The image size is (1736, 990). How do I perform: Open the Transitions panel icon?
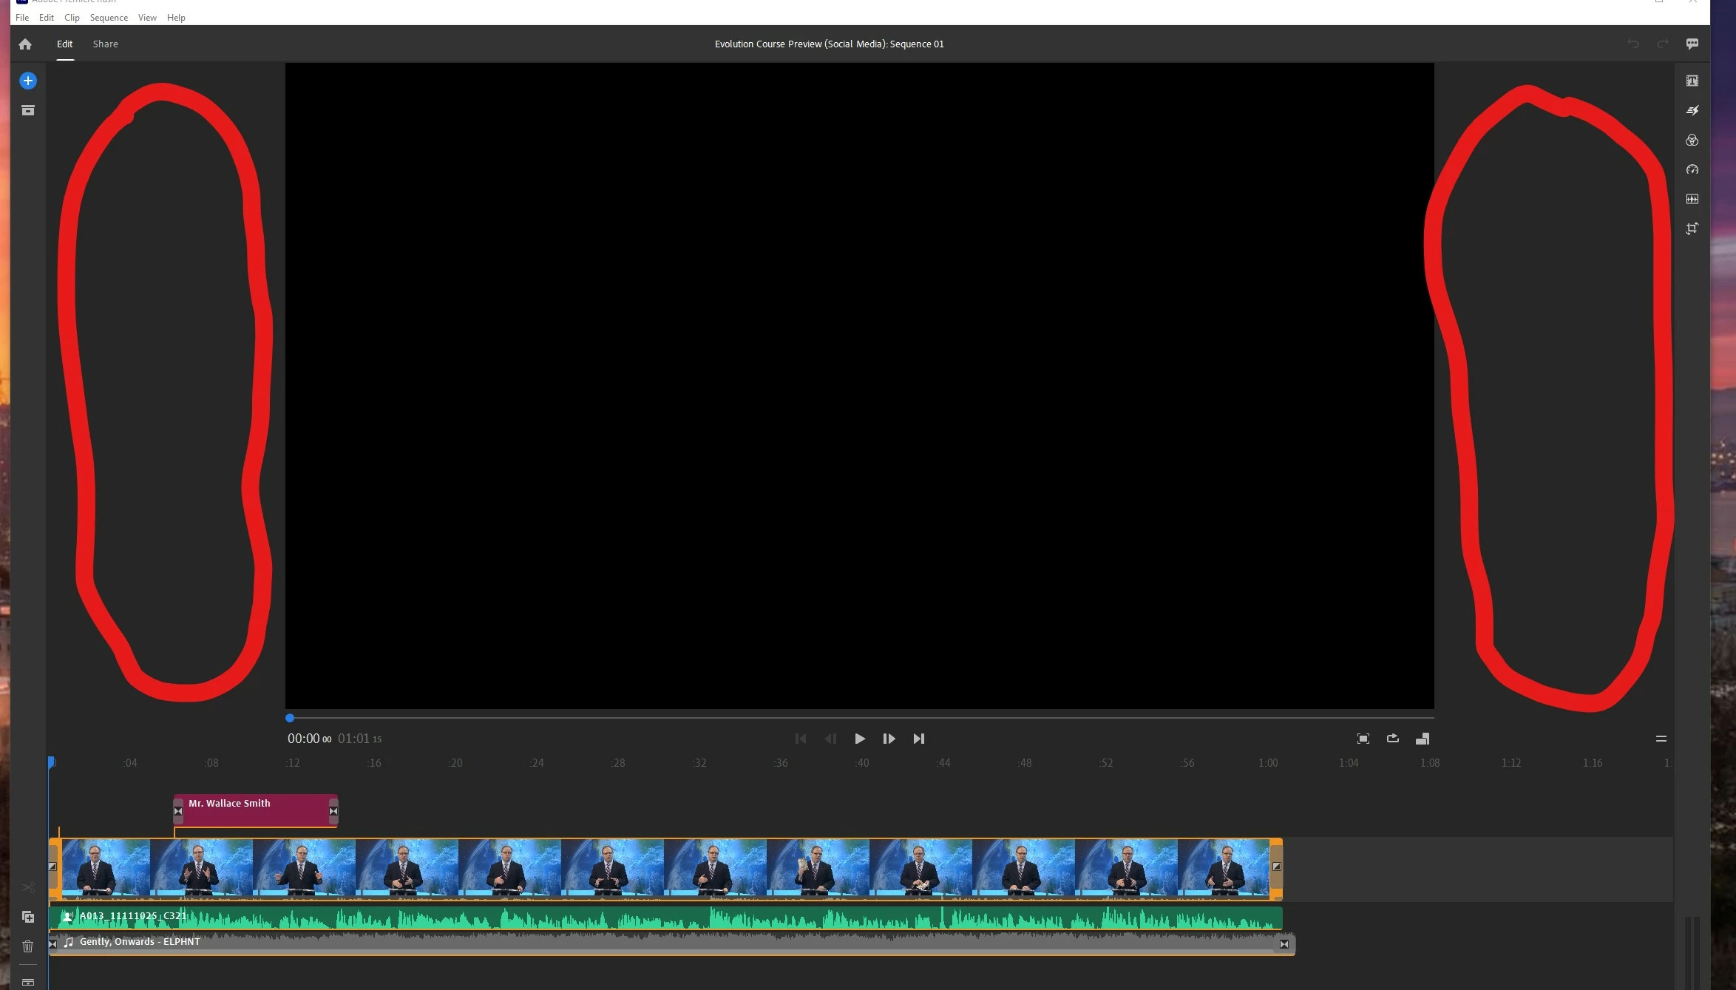pyautogui.click(x=1692, y=110)
